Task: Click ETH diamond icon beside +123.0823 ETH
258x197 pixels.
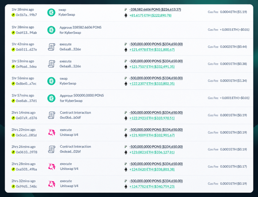Action: [126, 152]
